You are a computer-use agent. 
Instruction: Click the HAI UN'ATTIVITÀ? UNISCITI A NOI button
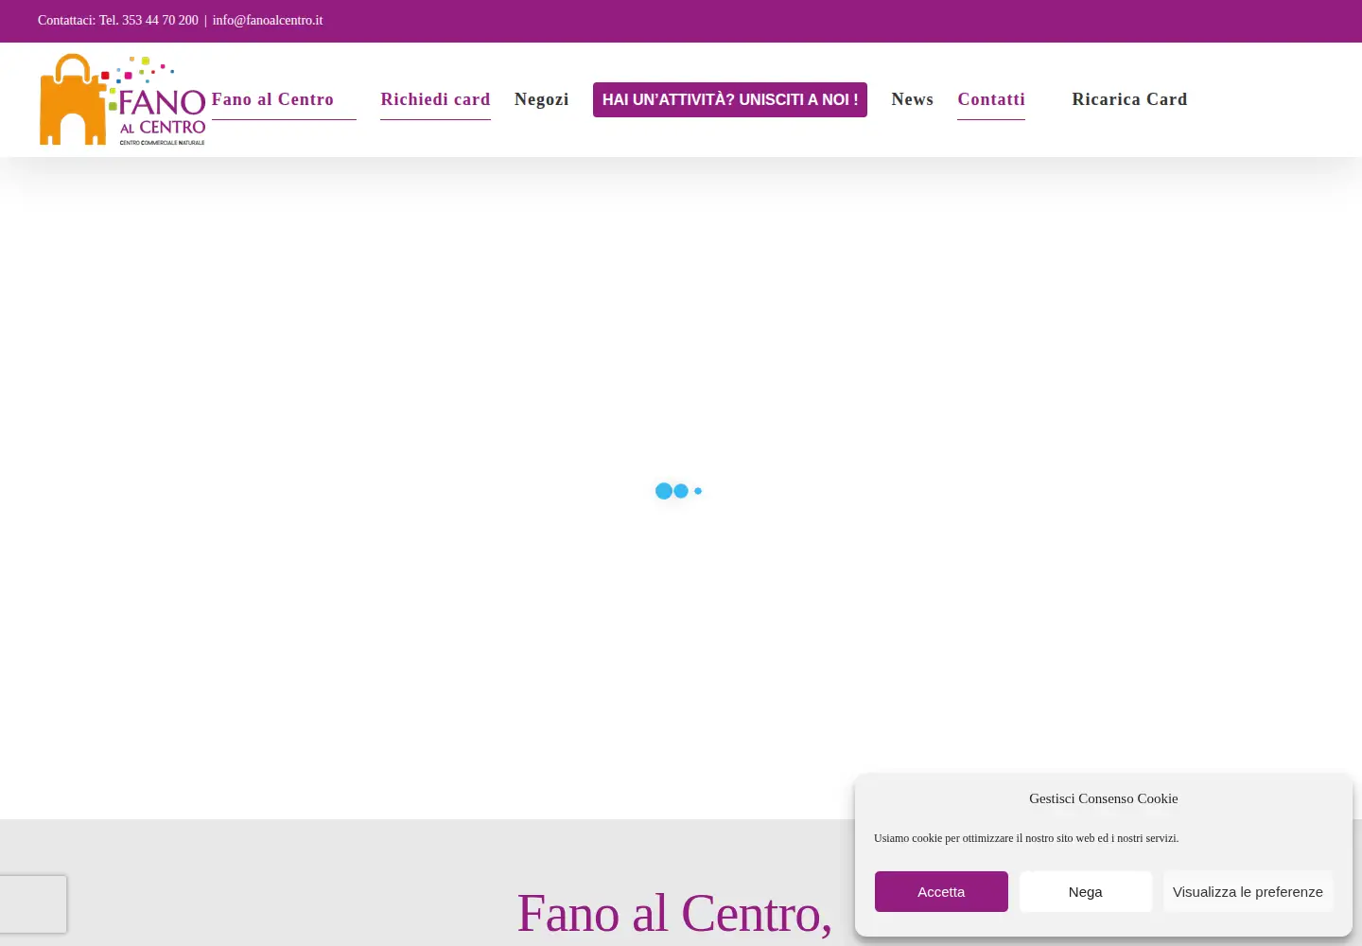(730, 99)
